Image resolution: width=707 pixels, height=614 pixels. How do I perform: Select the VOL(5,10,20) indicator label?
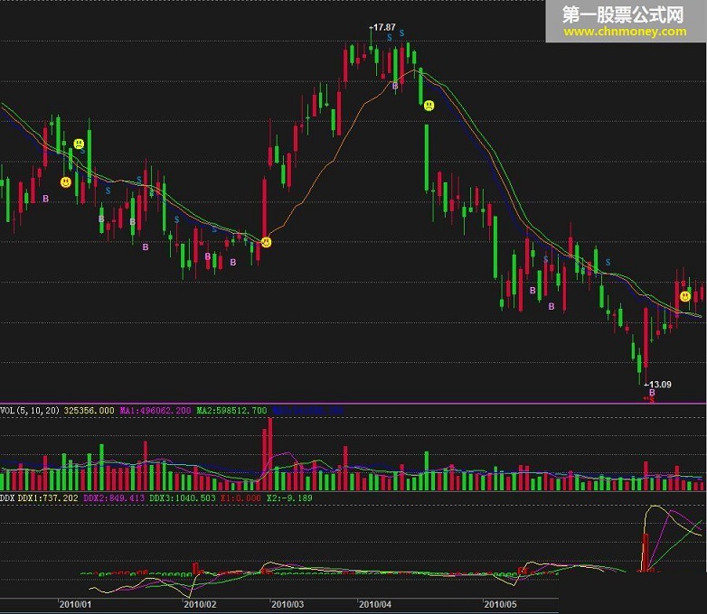coord(30,410)
